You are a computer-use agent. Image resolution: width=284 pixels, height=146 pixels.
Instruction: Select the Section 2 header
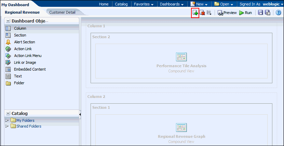tap(101, 37)
